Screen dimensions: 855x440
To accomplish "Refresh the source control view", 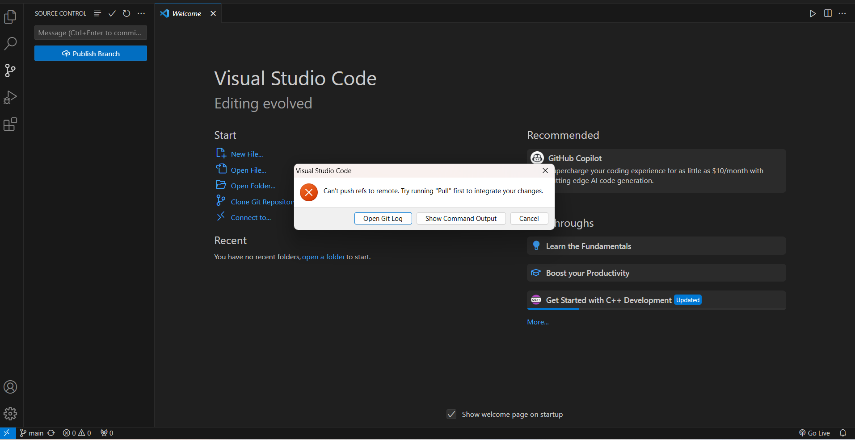I will 127,13.
